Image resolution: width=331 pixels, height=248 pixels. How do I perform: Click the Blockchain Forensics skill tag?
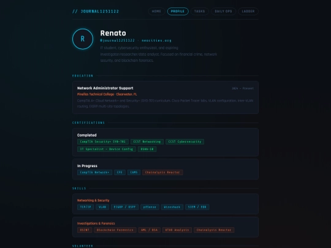click(x=115, y=230)
